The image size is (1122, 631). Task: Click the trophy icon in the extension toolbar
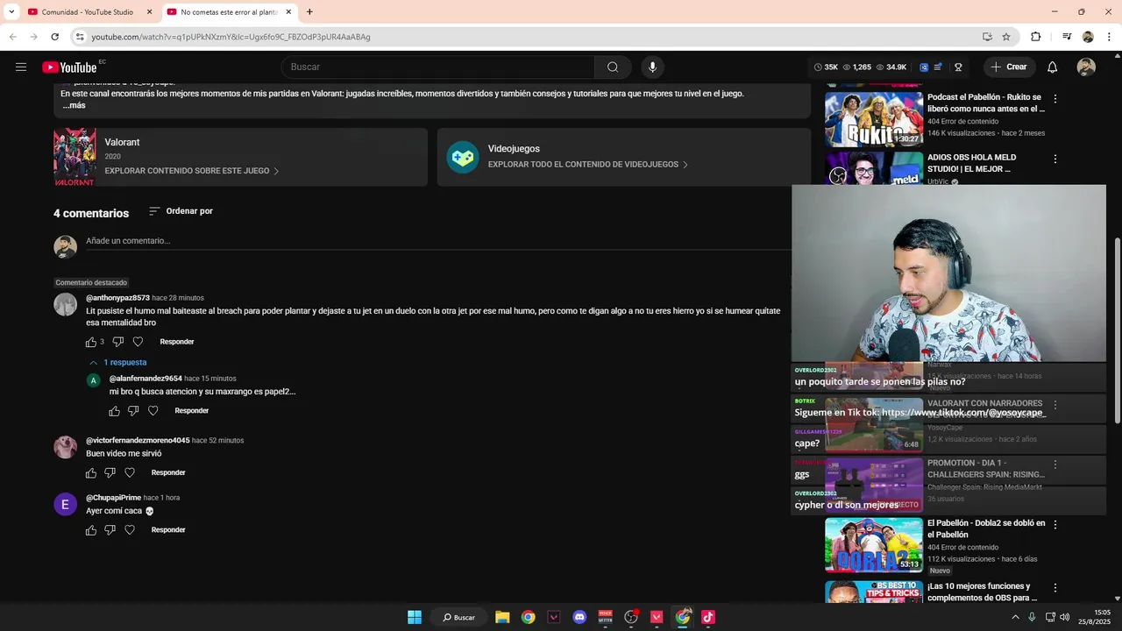[958, 67]
